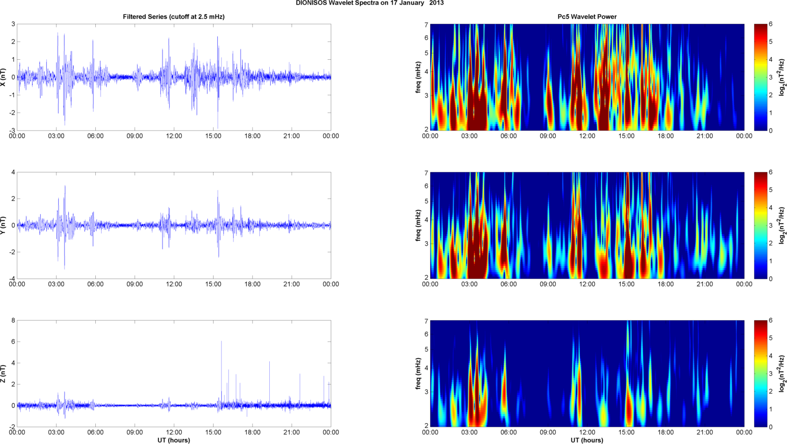Click the Z component wavelet power spectrogram
The height and width of the screenshot is (444, 787).
[587, 373]
